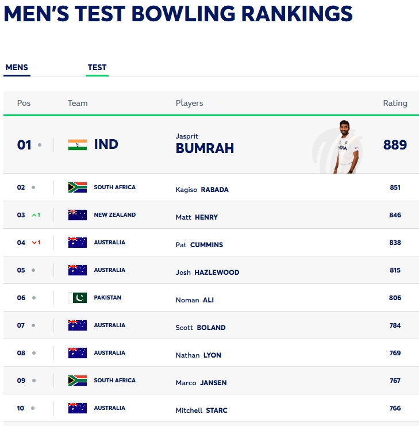The width and height of the screenshot is (419, 426).
Task: Select the TEST format tab
Action: tap(97, 68)
